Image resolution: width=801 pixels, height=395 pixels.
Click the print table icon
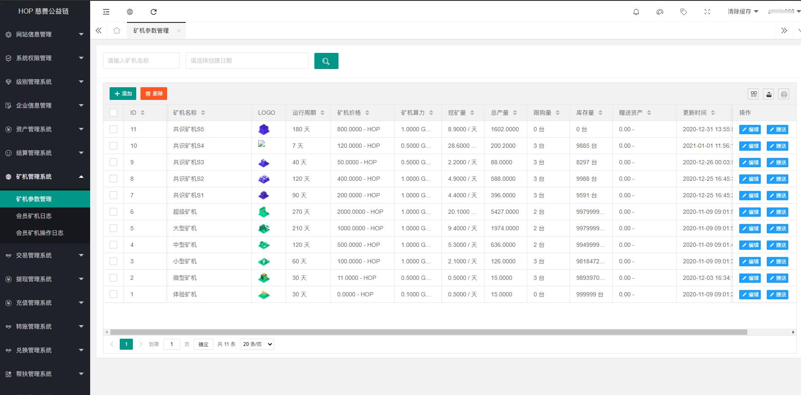(x=784, y=94)
